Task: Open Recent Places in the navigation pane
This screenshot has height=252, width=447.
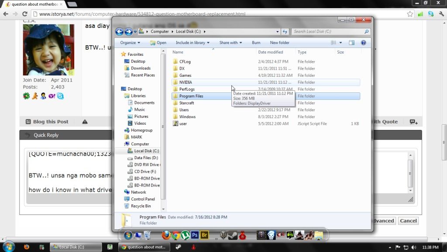Action: pyautogui.click(x=143, y=75)
